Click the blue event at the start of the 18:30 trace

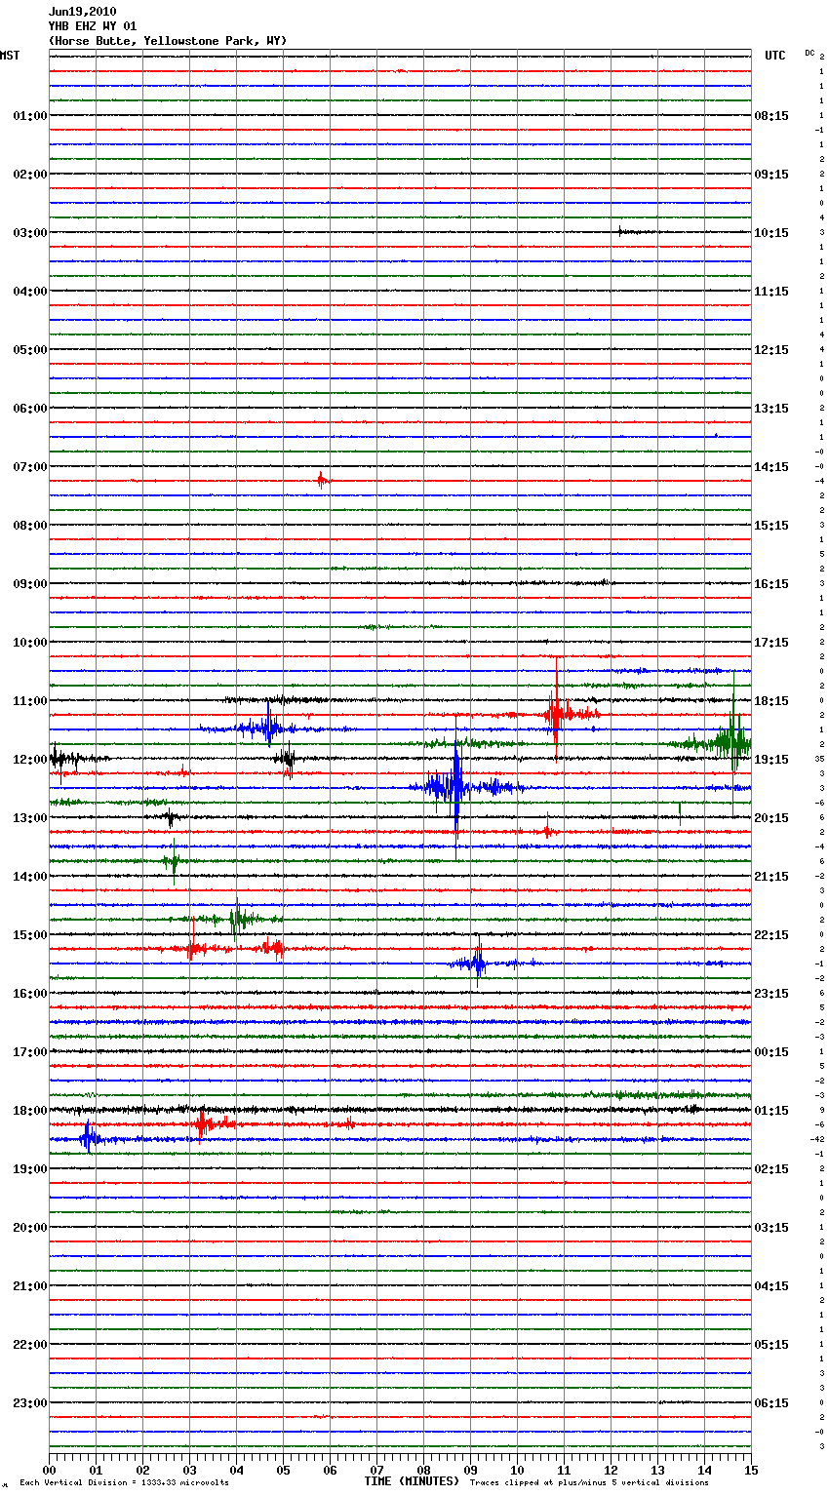pyautogui.click(x=88, y=1138)
